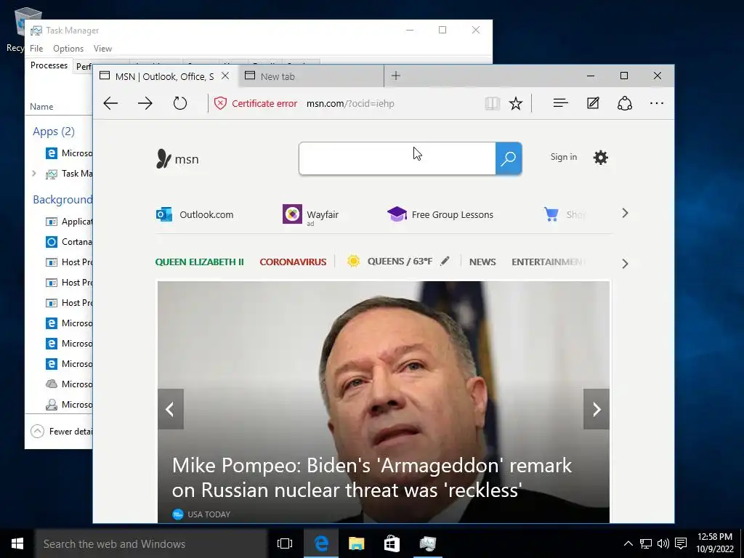The height and width of the screenshot is (558, 744).
Task: Open Outlook.com shortcut
Action: (x=195, y=214)
